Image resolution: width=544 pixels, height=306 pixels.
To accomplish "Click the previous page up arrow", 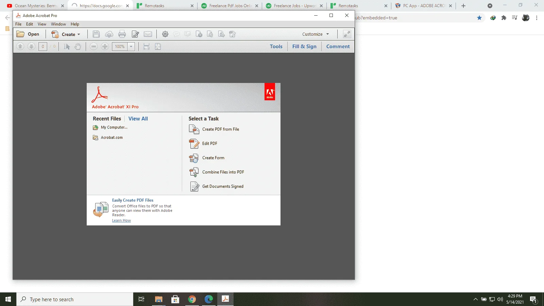I will tap(20, 47).
